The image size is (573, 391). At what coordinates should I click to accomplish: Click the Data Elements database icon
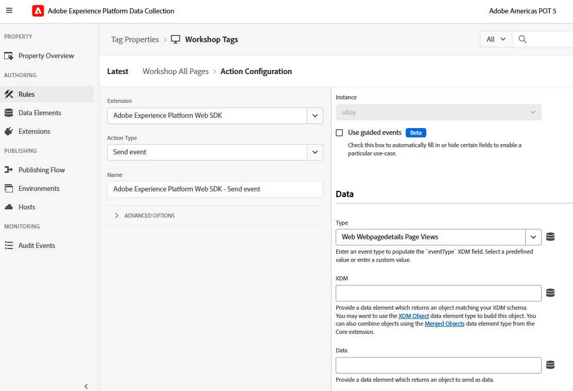tap(9, 113)
